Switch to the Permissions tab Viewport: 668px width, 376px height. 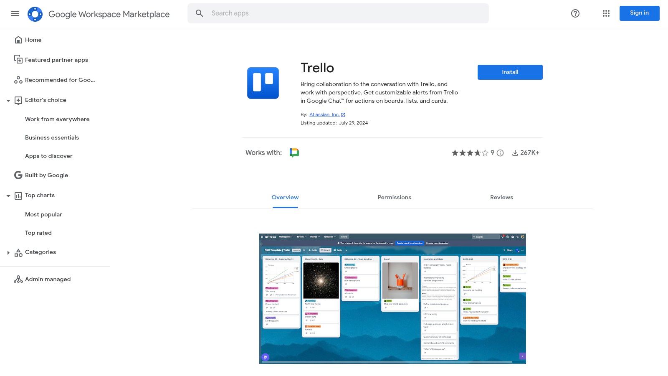[394, 197]
